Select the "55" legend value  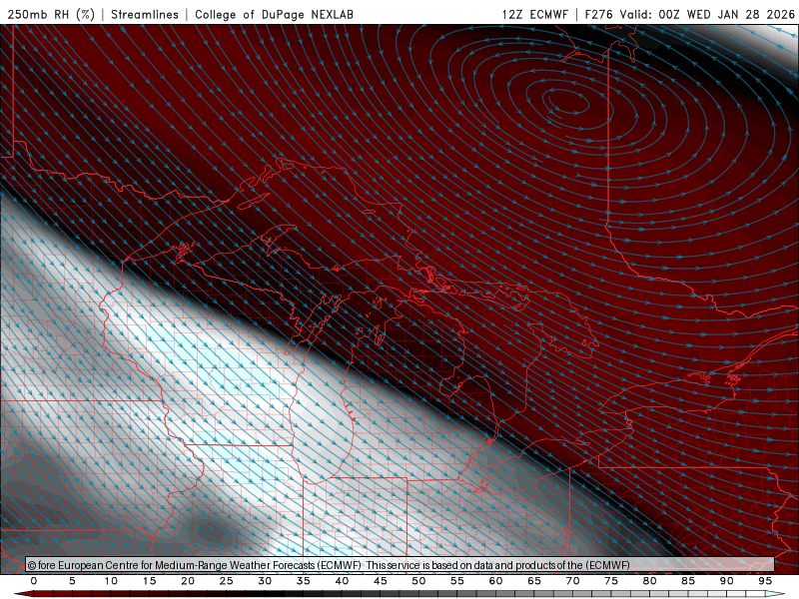click(457, 581)
